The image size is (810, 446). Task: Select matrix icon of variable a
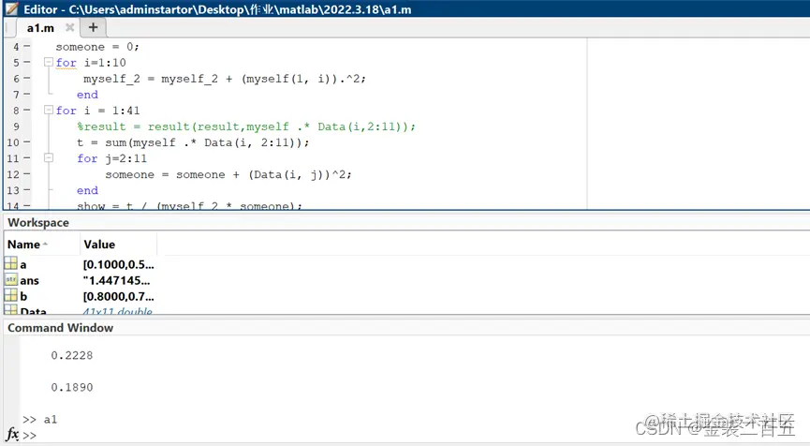tap(11, 263)
